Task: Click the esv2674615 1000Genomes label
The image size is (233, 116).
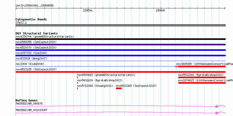Action: 206,80
